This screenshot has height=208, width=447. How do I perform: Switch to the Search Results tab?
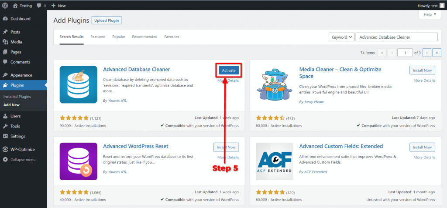click(x=72, y=37)
